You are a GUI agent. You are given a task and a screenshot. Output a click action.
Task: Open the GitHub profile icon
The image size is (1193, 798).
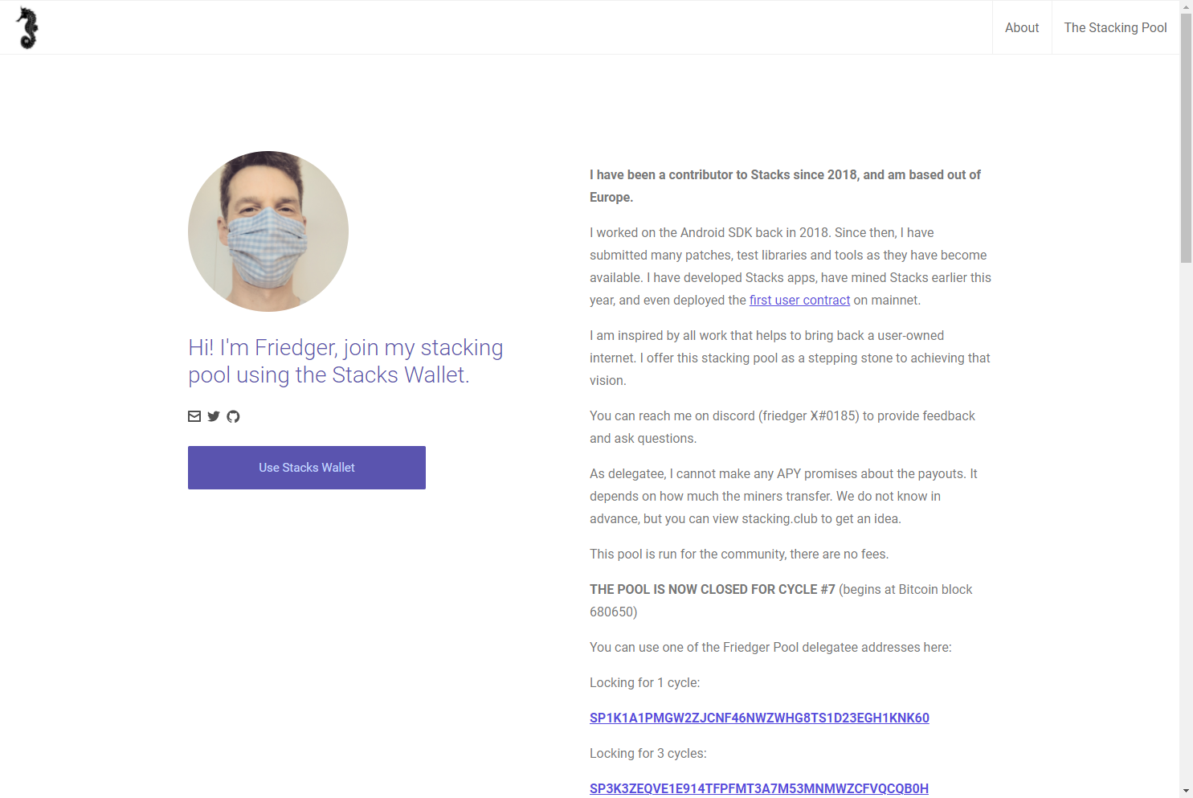point(233,416)
